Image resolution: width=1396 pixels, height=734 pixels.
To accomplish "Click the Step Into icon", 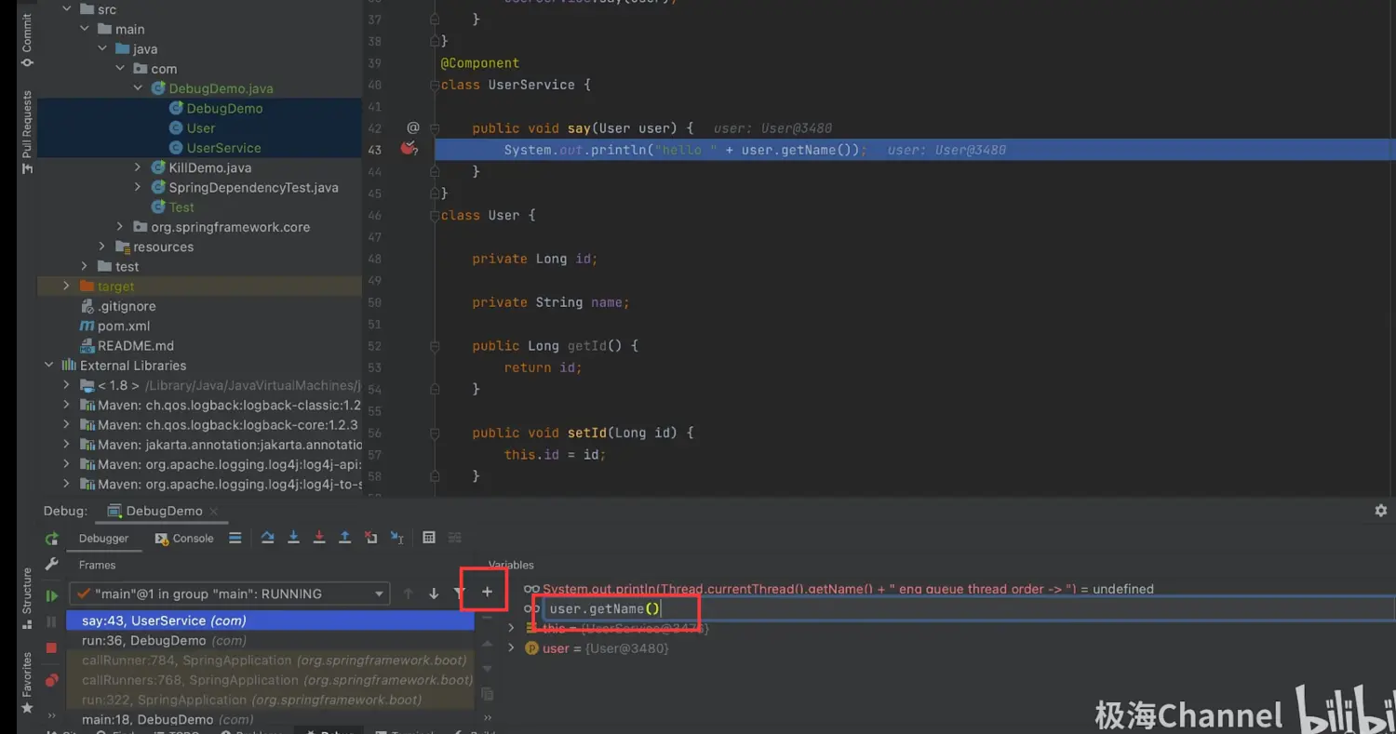I will coord(293,538).
